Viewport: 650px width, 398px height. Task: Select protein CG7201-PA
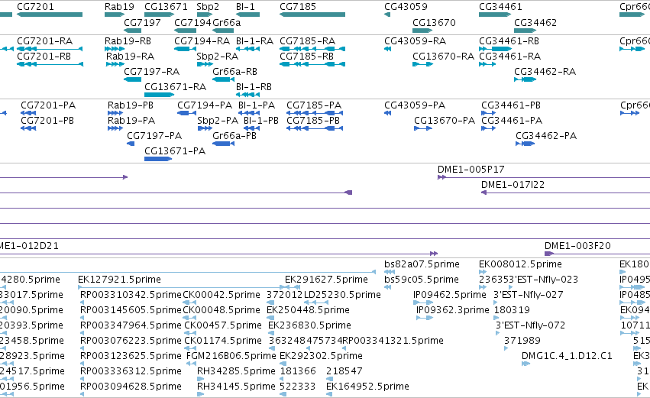pos(47,105)
